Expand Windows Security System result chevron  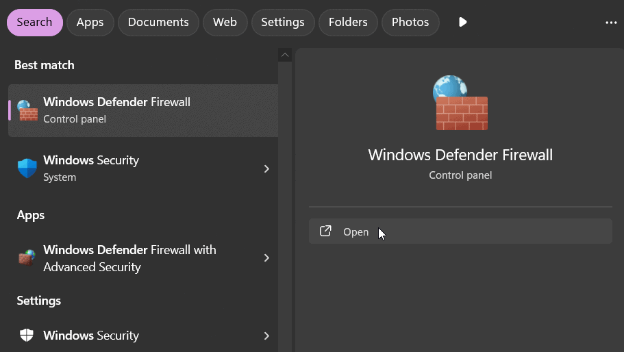(266, 169)
